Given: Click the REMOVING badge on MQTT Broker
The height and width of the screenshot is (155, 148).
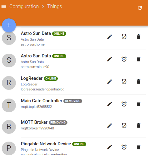Looking at the screenshot, I should (x=58, y=123).
